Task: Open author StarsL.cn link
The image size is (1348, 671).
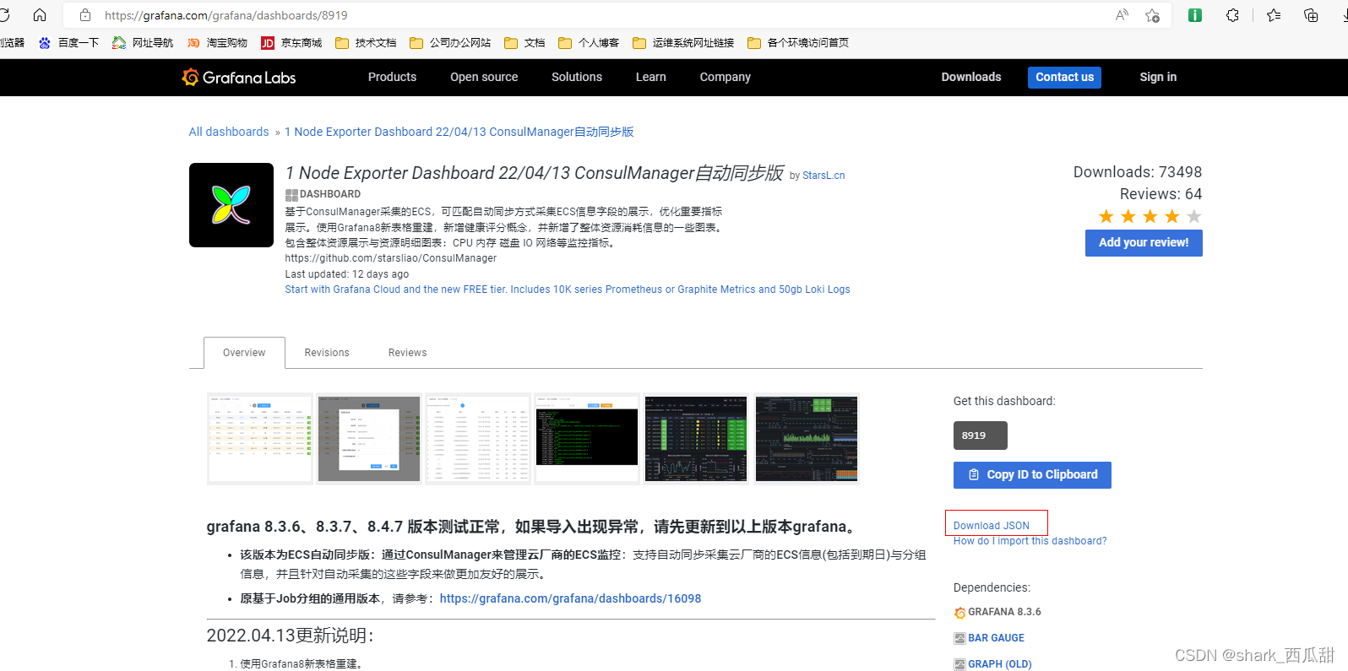Action: pyautogui.click(x=823, y=176)
